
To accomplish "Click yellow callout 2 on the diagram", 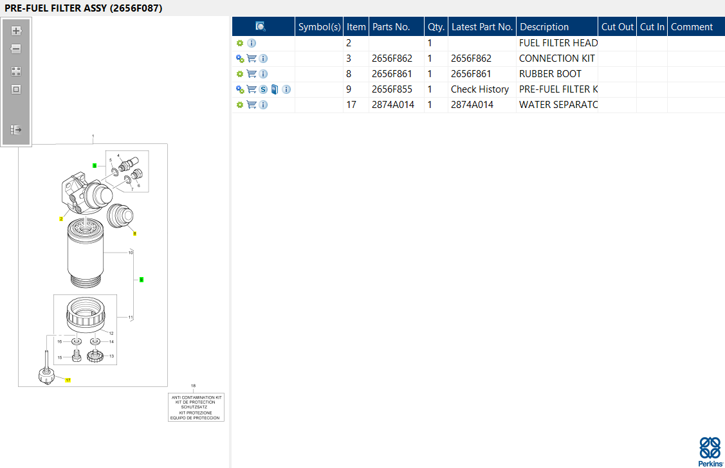I will (x=61, y=219).
